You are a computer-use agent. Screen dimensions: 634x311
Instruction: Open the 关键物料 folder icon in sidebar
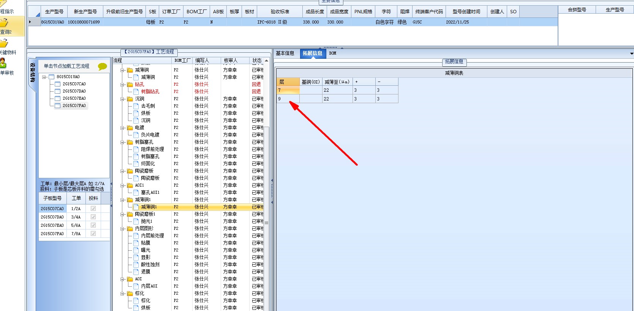[4, 43]
